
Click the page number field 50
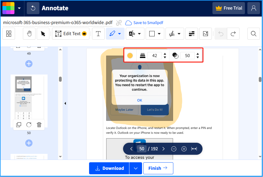[x=142, y=149]
